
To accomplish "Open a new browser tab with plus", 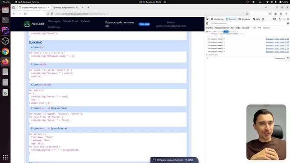I will tap(88, 8).
